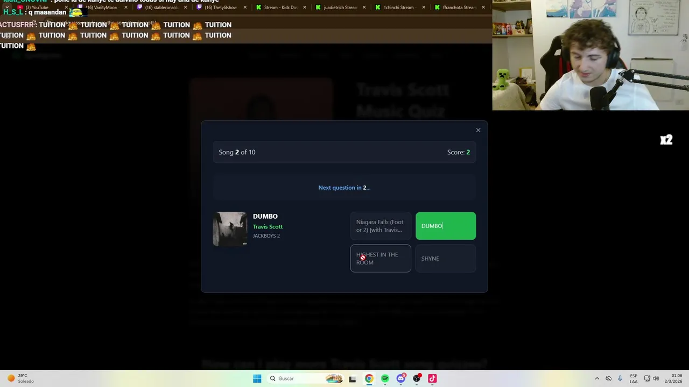Close the juadietrich Stream tab

364,8
